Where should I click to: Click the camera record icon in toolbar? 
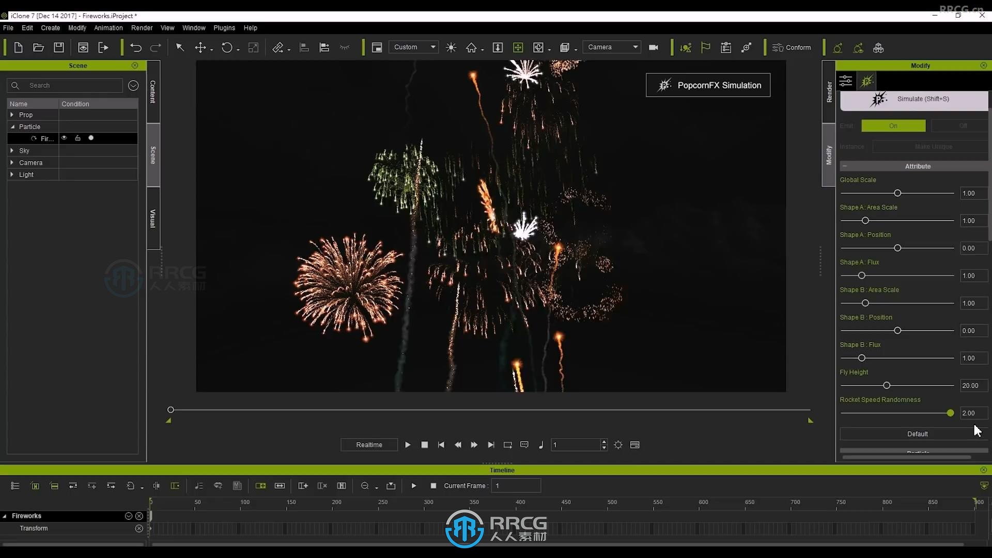coord(653,47)
